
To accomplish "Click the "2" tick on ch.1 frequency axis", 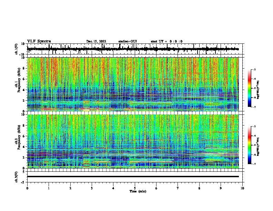I will (x=24, y=101).
